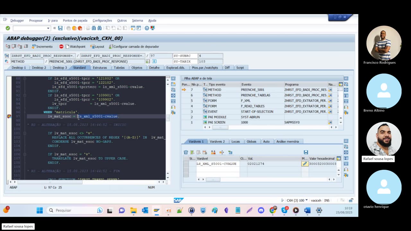Close the ABAP stack panel tool
Screen dimensions: 411x231
click(x=346, y=79)
